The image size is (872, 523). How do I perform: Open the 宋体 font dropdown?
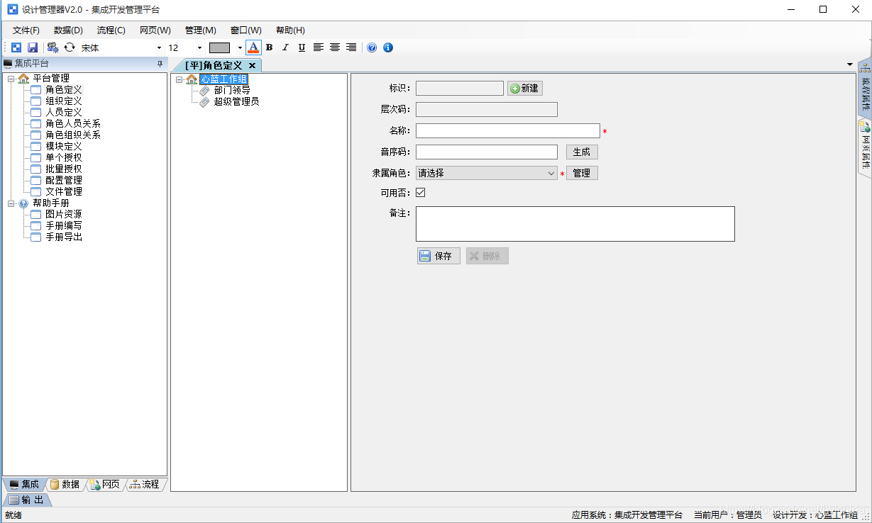[x=159, y=48]
